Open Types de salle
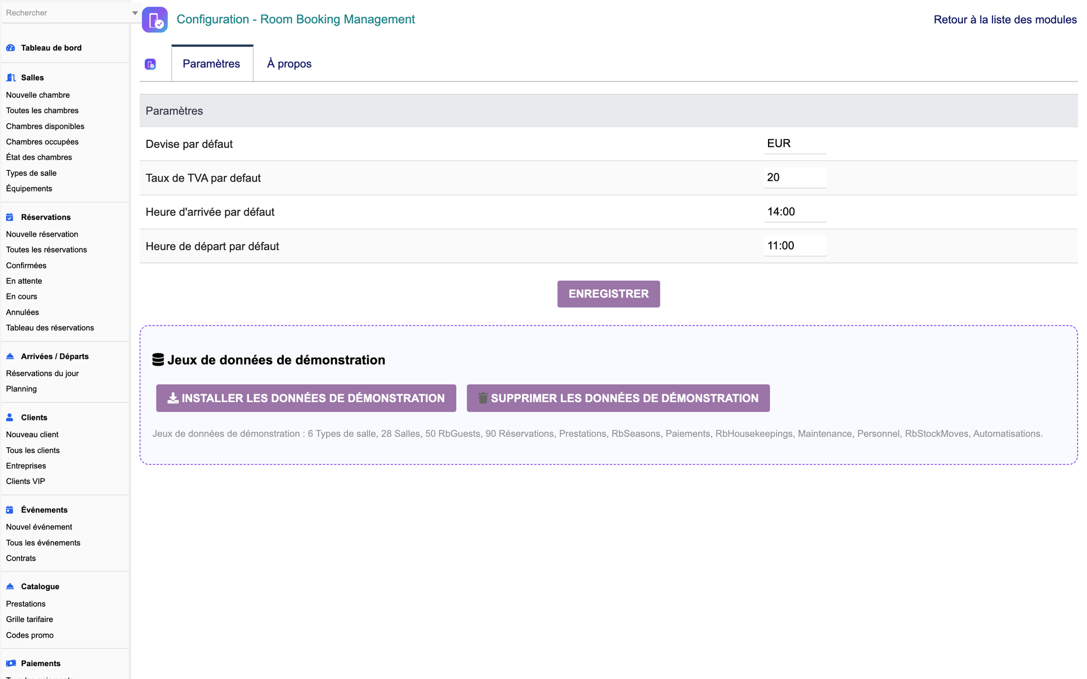Viewport: 1087px width, 679px height. click(x=31, y=173)
